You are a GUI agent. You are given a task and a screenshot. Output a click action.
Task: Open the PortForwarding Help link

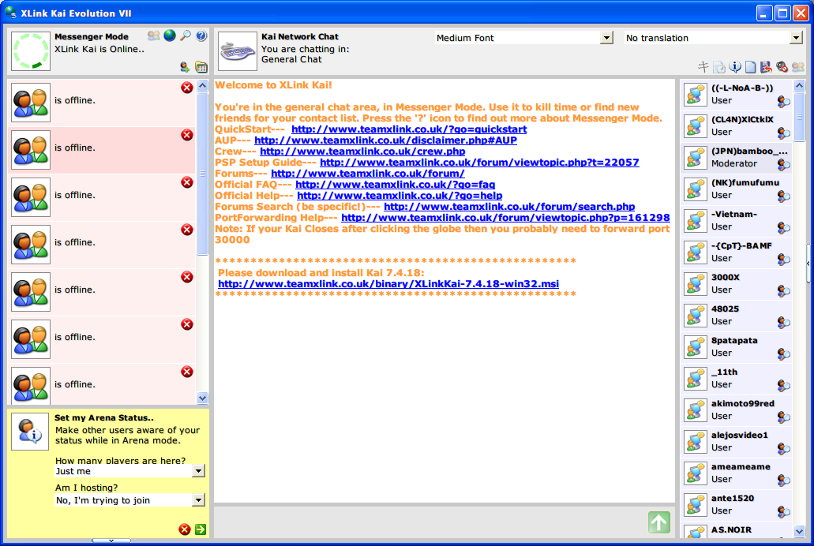pyautogui.click(x=505, y=218)
